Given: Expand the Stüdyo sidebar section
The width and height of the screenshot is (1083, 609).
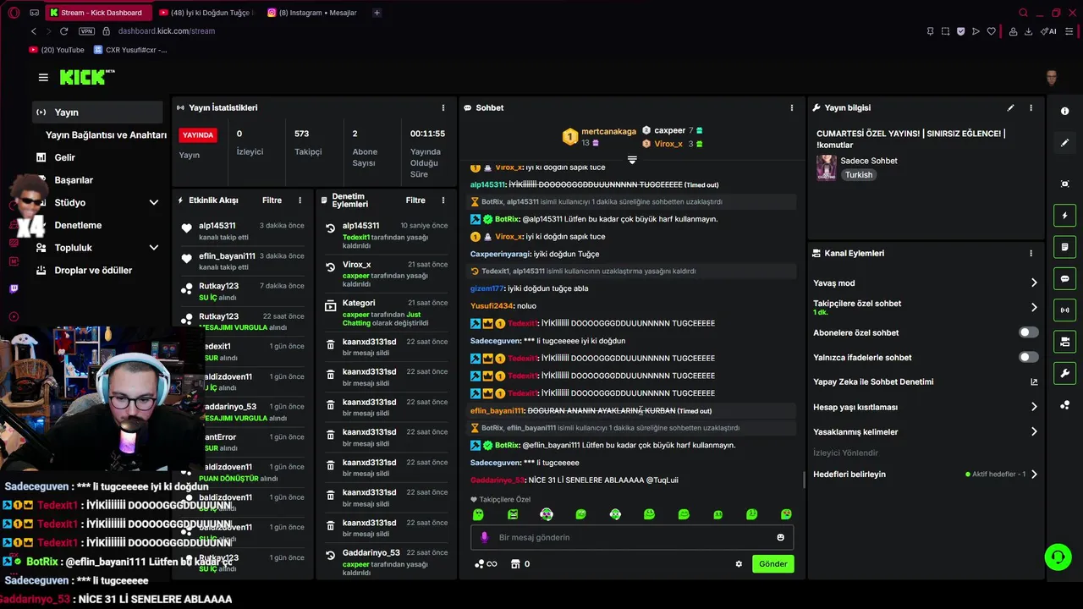Looking at the screenshot, I should coord(154,203).
